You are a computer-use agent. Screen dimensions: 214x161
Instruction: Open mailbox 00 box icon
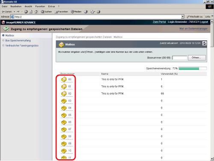pos(64,79)
